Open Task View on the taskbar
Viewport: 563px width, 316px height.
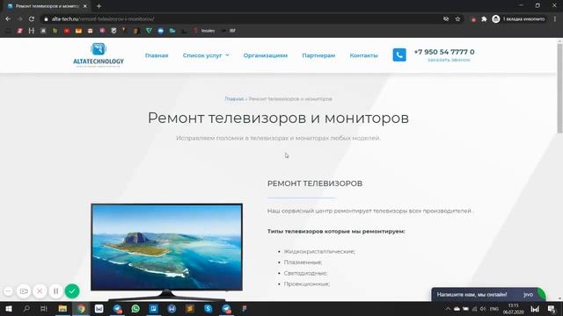[44, 309]
